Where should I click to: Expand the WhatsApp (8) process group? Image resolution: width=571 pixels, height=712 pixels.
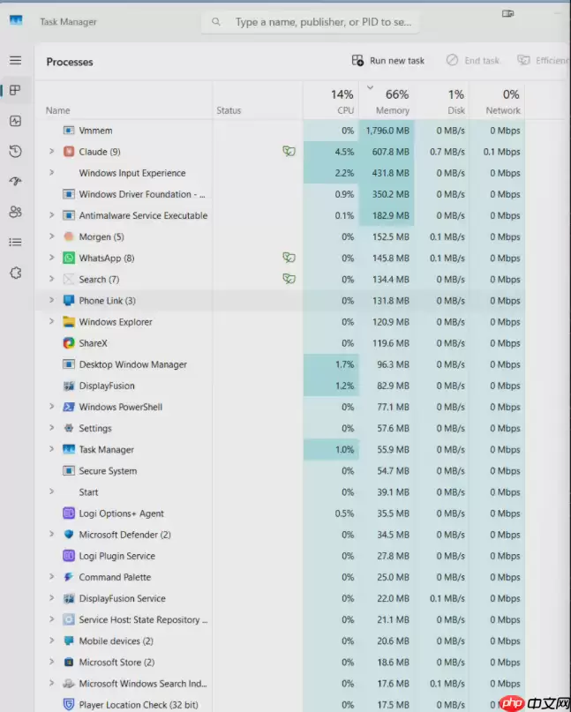click(51, 258)
